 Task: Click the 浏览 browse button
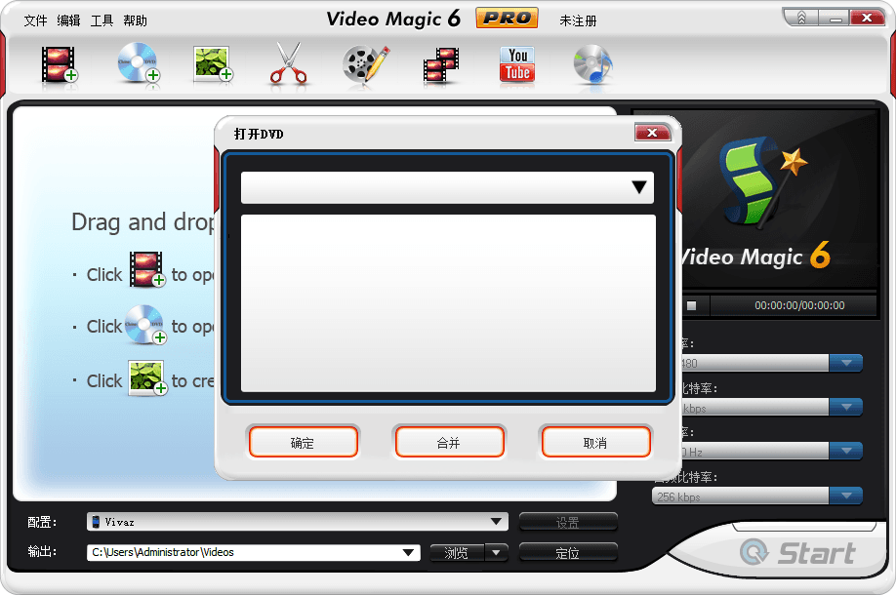[457, 552]
